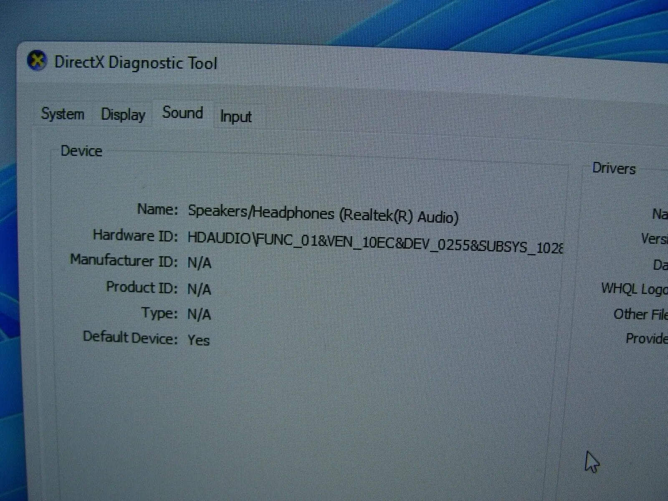
Task: Switch to the System tab
Action: (63, 114)
